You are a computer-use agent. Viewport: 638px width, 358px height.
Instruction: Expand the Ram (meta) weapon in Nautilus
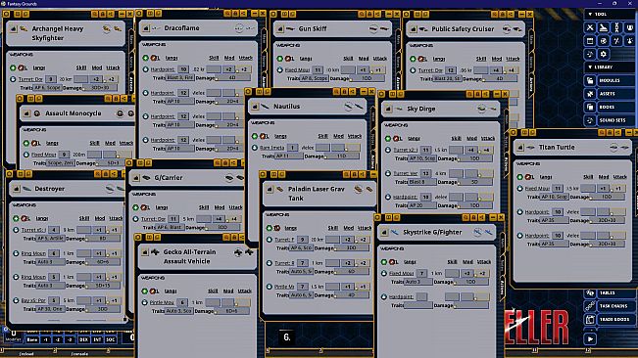click(255, 148)
